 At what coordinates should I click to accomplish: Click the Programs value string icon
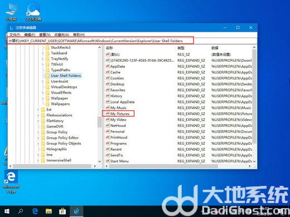tap(108, 143)
